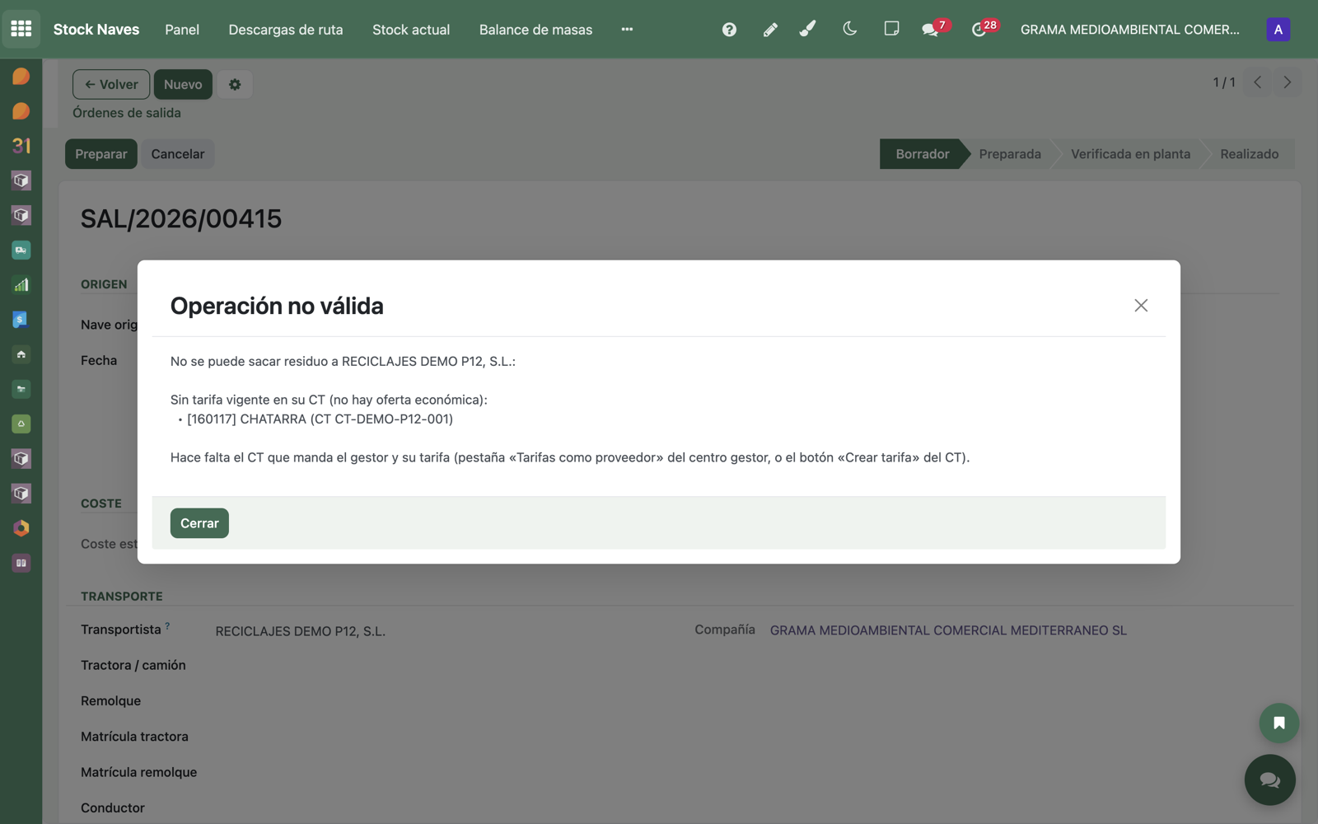Click the pencil edit icon in top bar

770,30
